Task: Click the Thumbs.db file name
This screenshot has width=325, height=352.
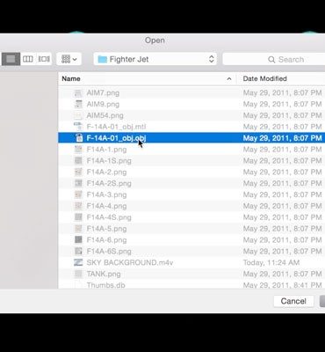Action: [x=105, y=285]
